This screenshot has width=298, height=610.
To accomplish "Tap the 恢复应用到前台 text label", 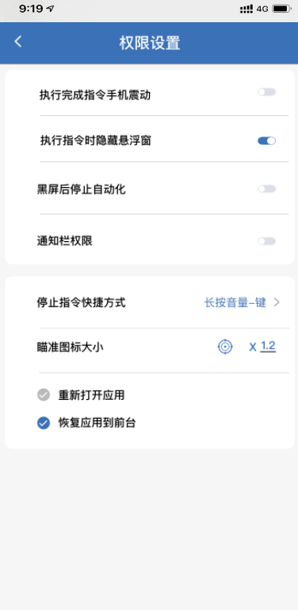I will tap(97, 423).
